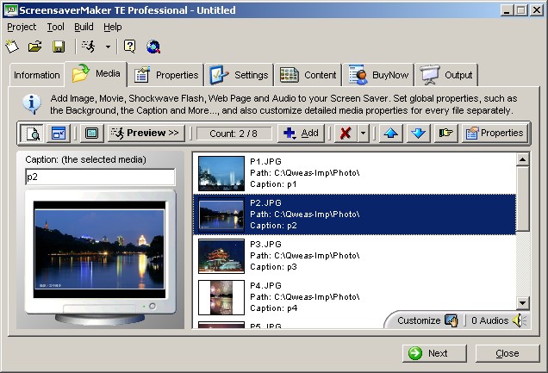Click the application title bar icon
This screenshot has width=548, height=373.
[11, 9]
